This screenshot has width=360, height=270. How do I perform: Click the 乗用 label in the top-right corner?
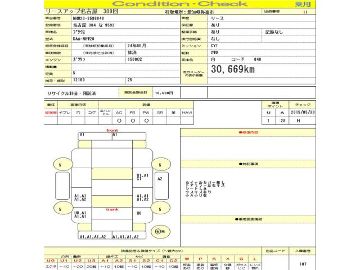click(305, 4)
